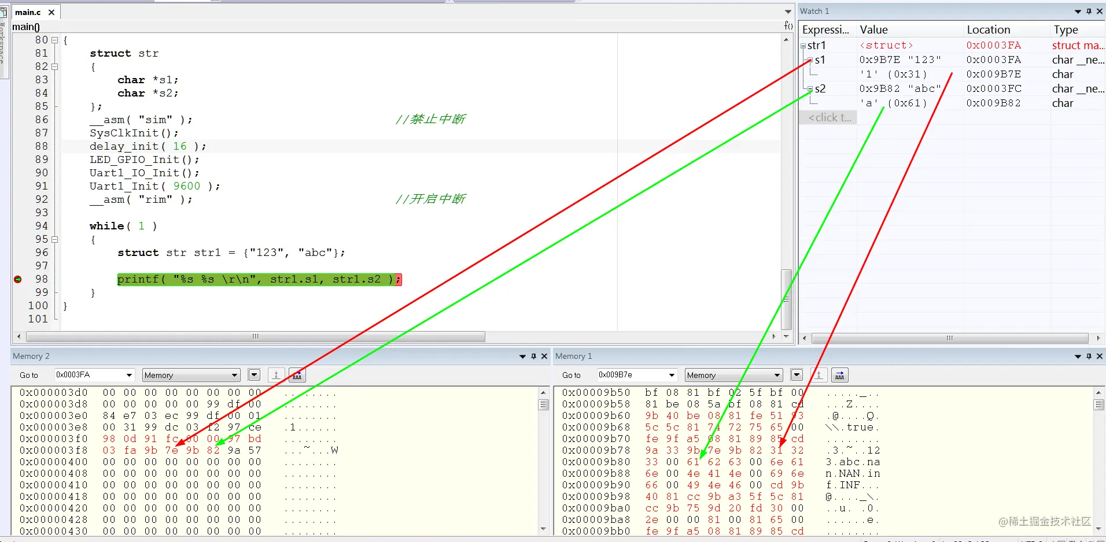This screenshot has height=542, width=1106.
Task: Select the Type column header in Watch
Action: coord(1077,29)
